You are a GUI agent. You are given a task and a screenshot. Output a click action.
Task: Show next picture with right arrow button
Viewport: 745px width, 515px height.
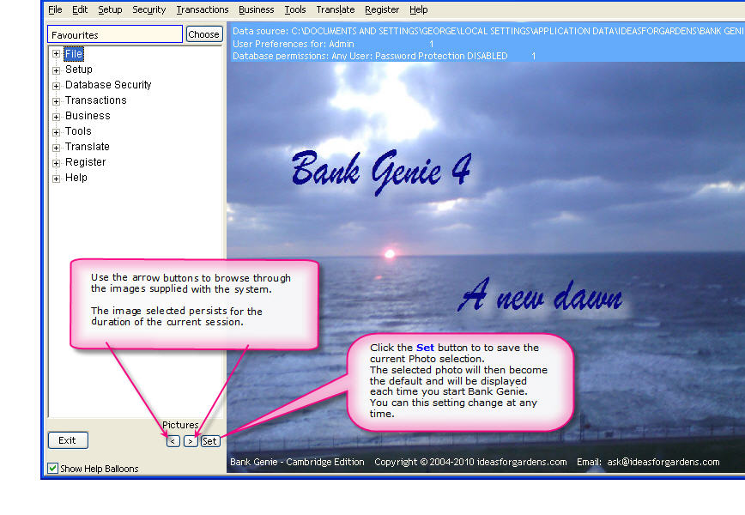click(191, 441)
